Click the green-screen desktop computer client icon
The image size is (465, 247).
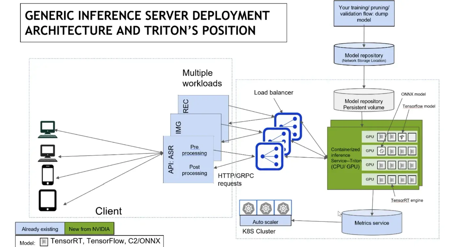[48, 130]
